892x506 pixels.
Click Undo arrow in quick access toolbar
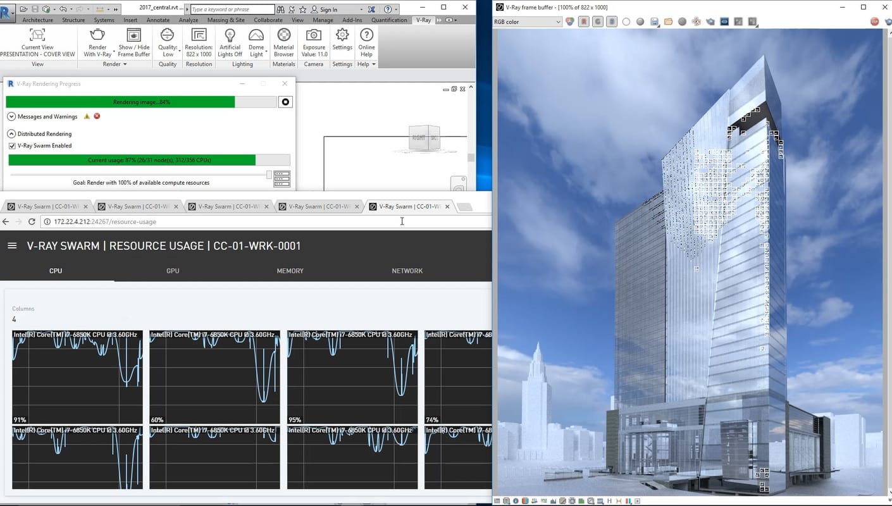click(63, 9)
